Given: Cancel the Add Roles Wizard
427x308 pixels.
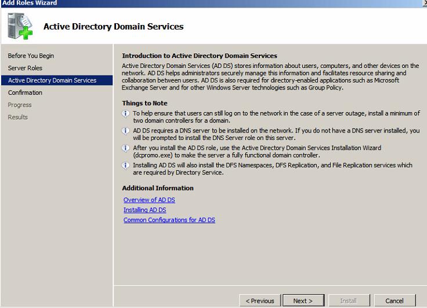Looking at the screenshot, I should click(x=395, y=300).
